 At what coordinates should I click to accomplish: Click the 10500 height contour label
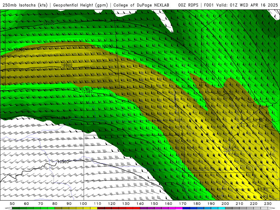point(63,162)
